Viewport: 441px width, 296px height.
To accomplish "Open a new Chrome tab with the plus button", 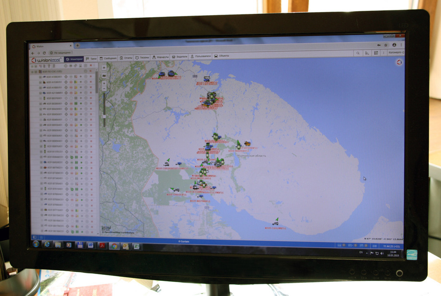I will click(78, 45).
